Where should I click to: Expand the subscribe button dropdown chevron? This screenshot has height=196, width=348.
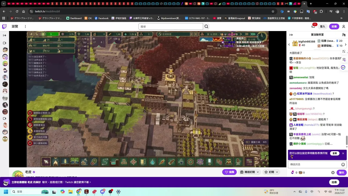coord(277,172)
